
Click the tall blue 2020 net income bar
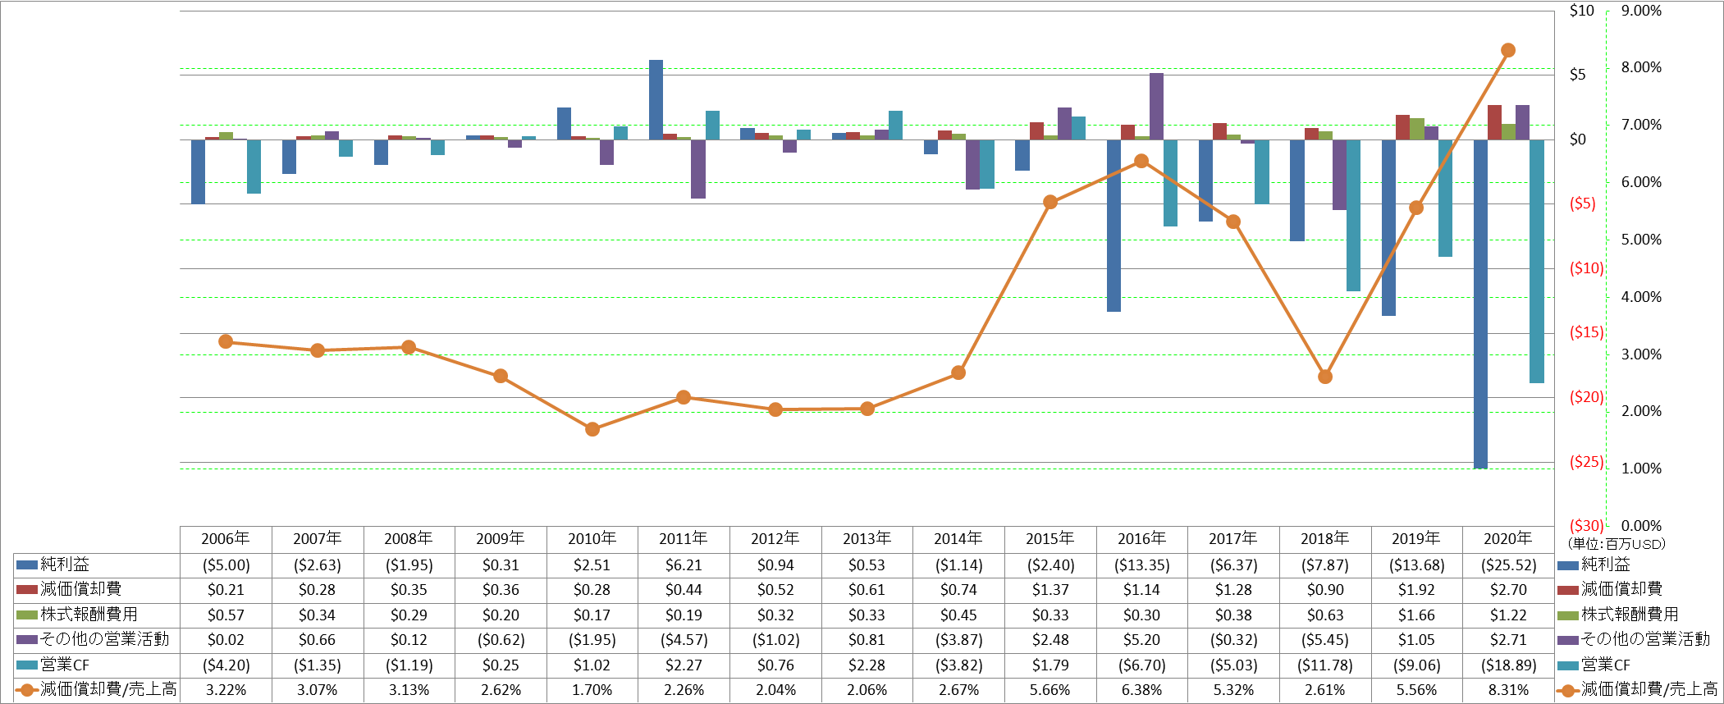point(1480,304)
